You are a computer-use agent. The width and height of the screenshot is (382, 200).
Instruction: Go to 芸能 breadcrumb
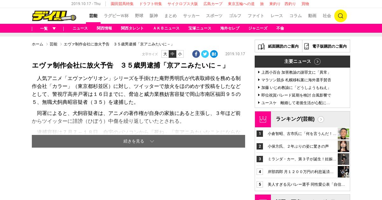(x=53, y=44)
